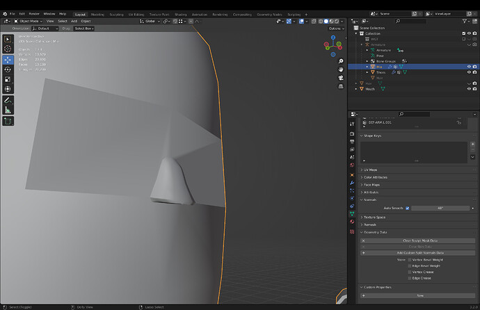The width and height of the screenshot is (480, 310).
Task: Open Output properties tab
Action: click(352, 142)
